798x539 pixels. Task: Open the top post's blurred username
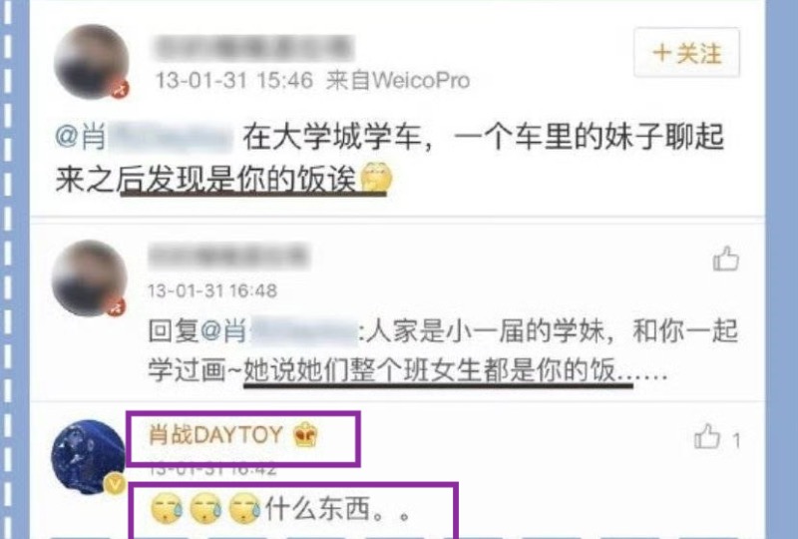coord(253,48)
